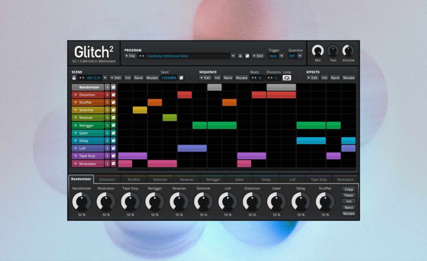Switch to the Shuffler tab

click(134, 179)
